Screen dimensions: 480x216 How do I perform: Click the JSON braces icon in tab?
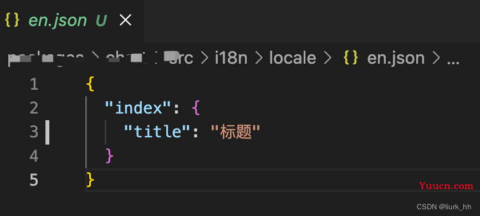coord(12,20)
